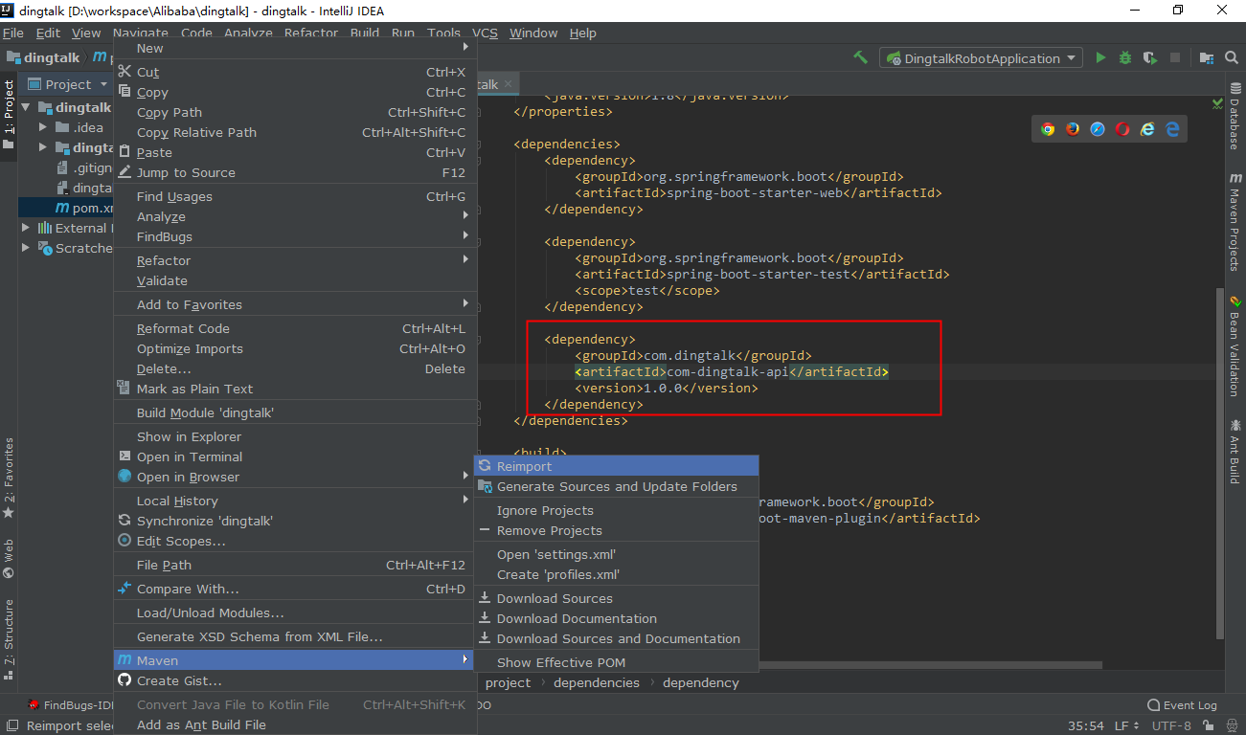Viewport: 1246px width, 735px height.
Task: Click Reformat Code in context menu
Action: [x=295, y=328]
